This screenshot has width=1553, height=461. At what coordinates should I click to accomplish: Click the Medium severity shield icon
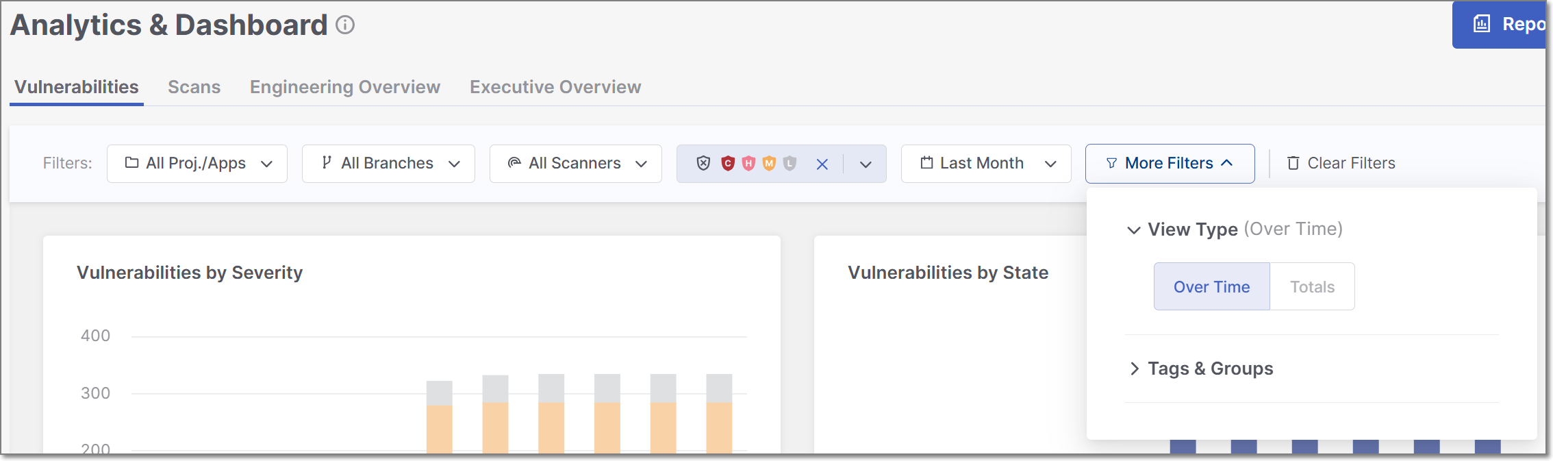(769, 163)
